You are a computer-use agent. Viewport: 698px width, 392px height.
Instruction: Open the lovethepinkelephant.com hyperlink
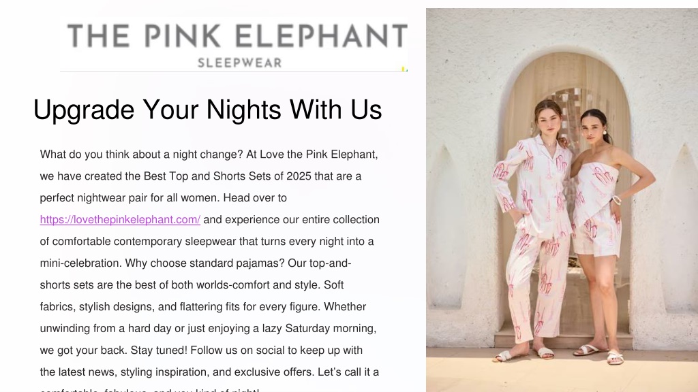[x=120, y=220]
